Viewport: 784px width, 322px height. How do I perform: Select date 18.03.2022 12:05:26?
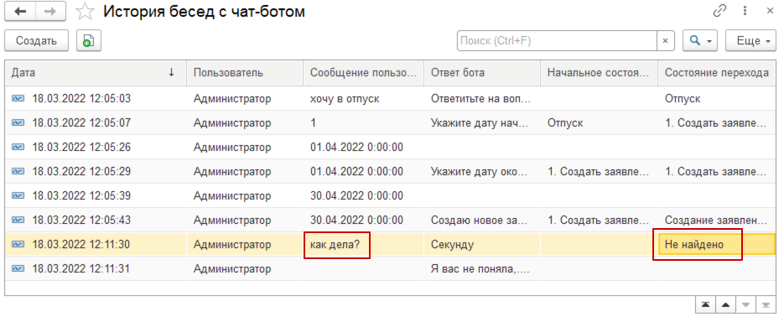click(81, 147)
